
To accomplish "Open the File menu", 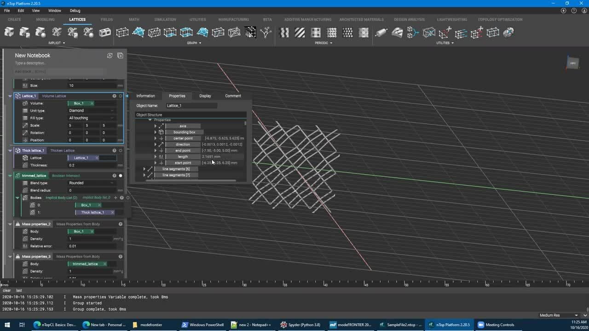I will pyautogui.click(x=7, y=11).
